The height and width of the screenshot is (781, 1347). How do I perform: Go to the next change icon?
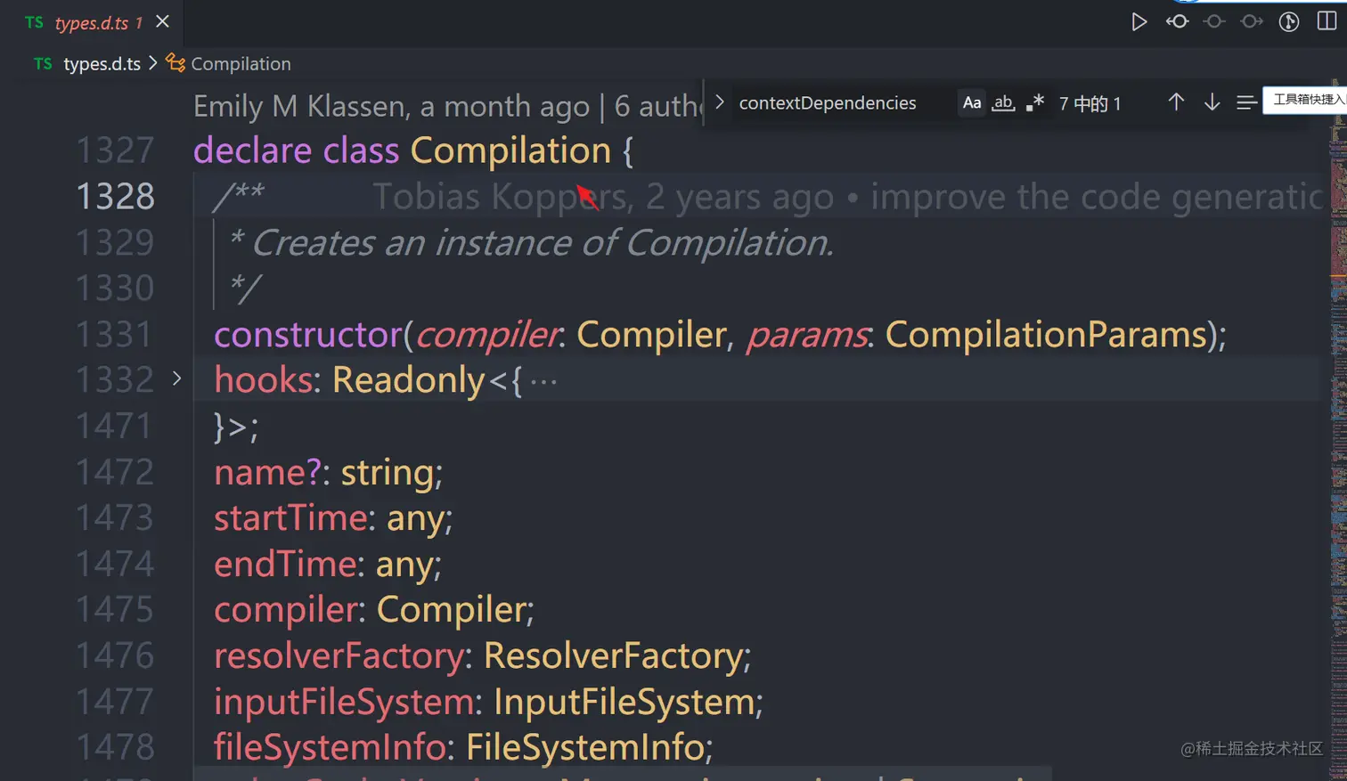pyautogui.click(x=1252, y=21)
